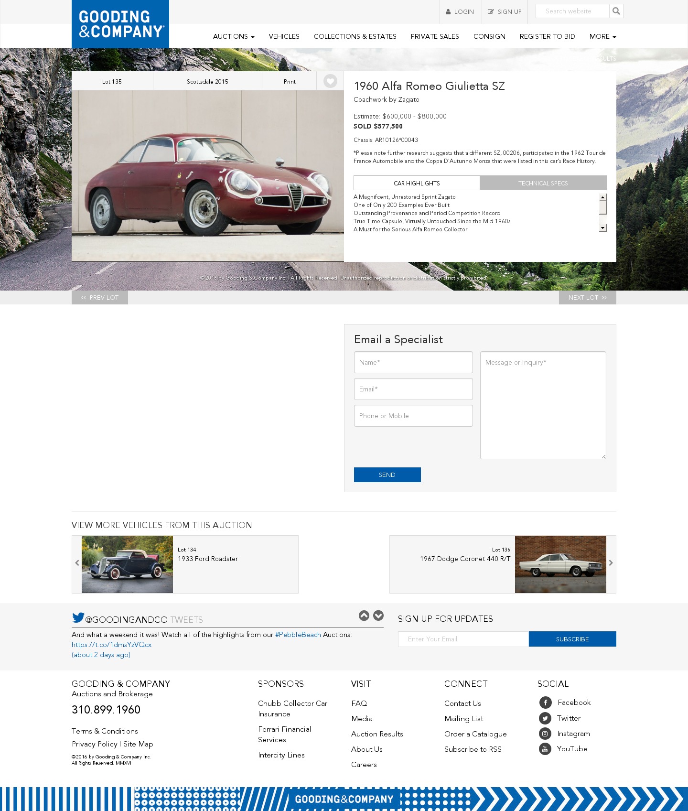
Task: Show next tweet with down arrow icon
Action: coord(378,616)
